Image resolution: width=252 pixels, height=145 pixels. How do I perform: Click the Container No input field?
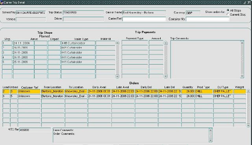click(208, 19)
